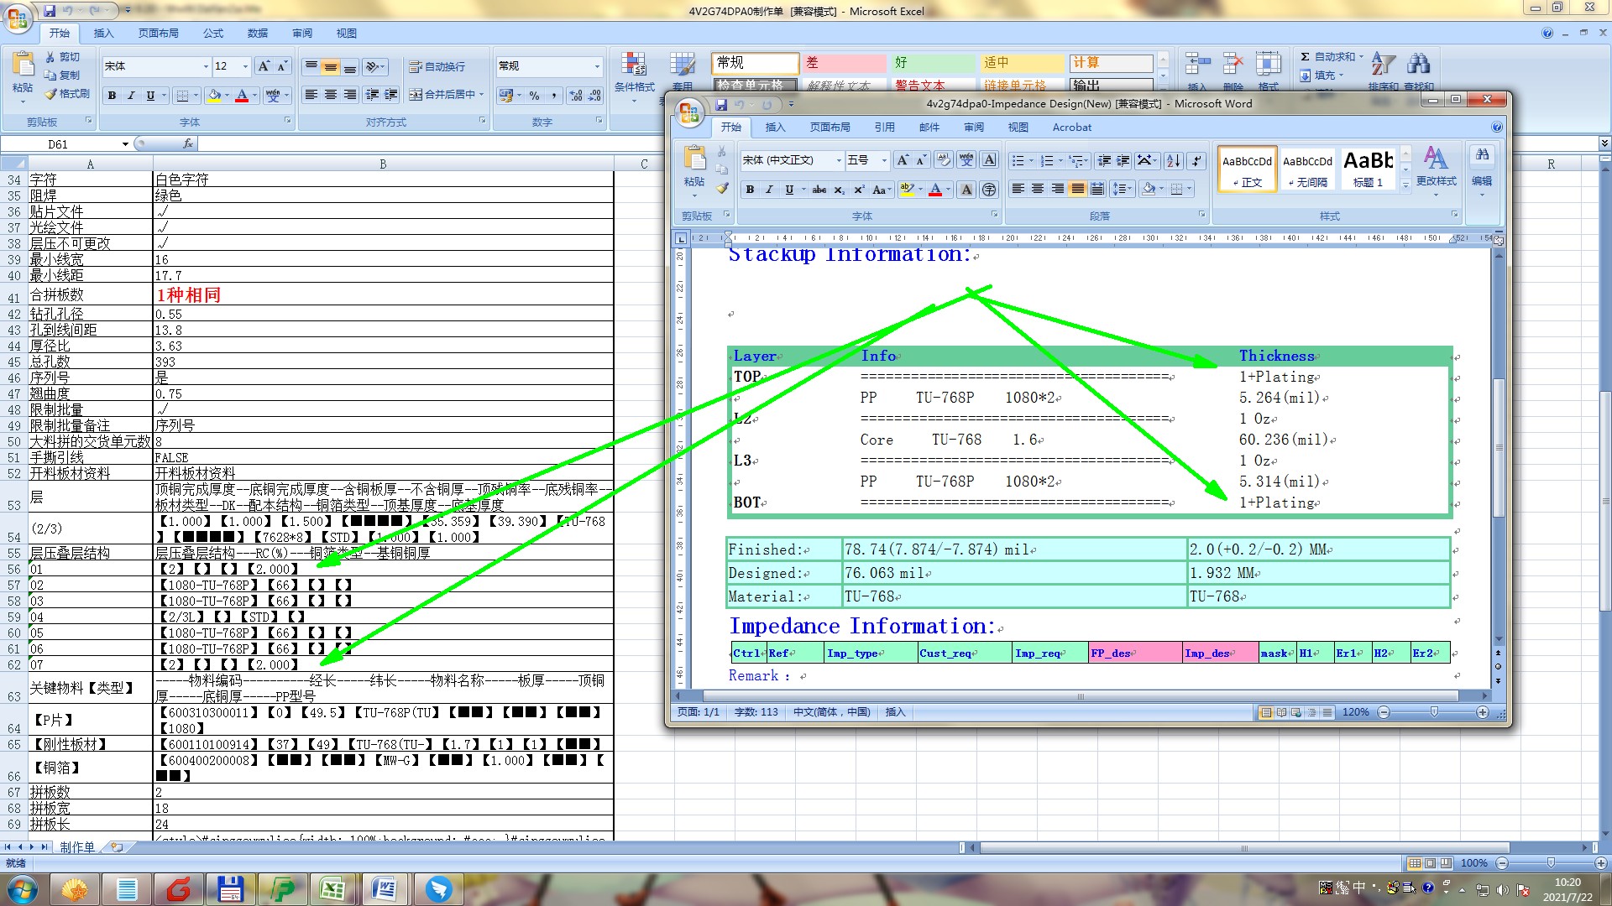Image resolution: width=1612 pixels, height=906 pixels.
Task: Click Word's strikethrough formatting icon
Action: coord(819,190)
